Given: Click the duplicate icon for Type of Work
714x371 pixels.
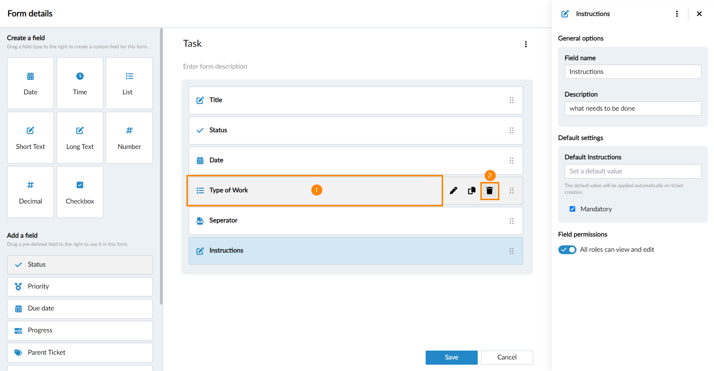Looking at the screenshot, I should [x=471, y=191].
